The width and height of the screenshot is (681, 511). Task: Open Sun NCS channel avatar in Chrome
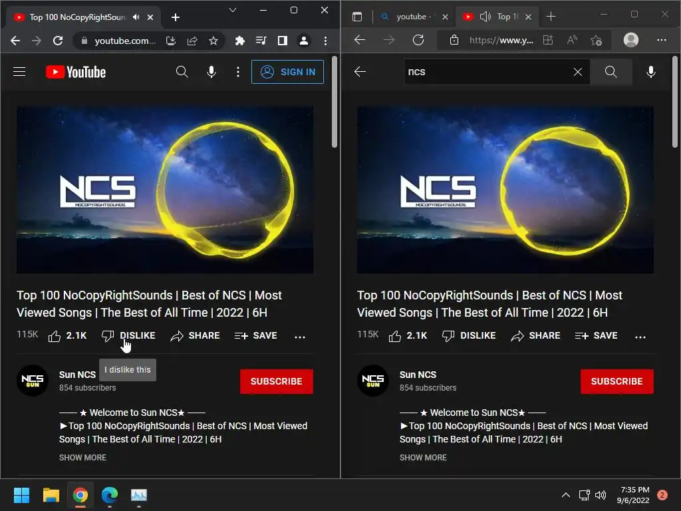[33, 381]
